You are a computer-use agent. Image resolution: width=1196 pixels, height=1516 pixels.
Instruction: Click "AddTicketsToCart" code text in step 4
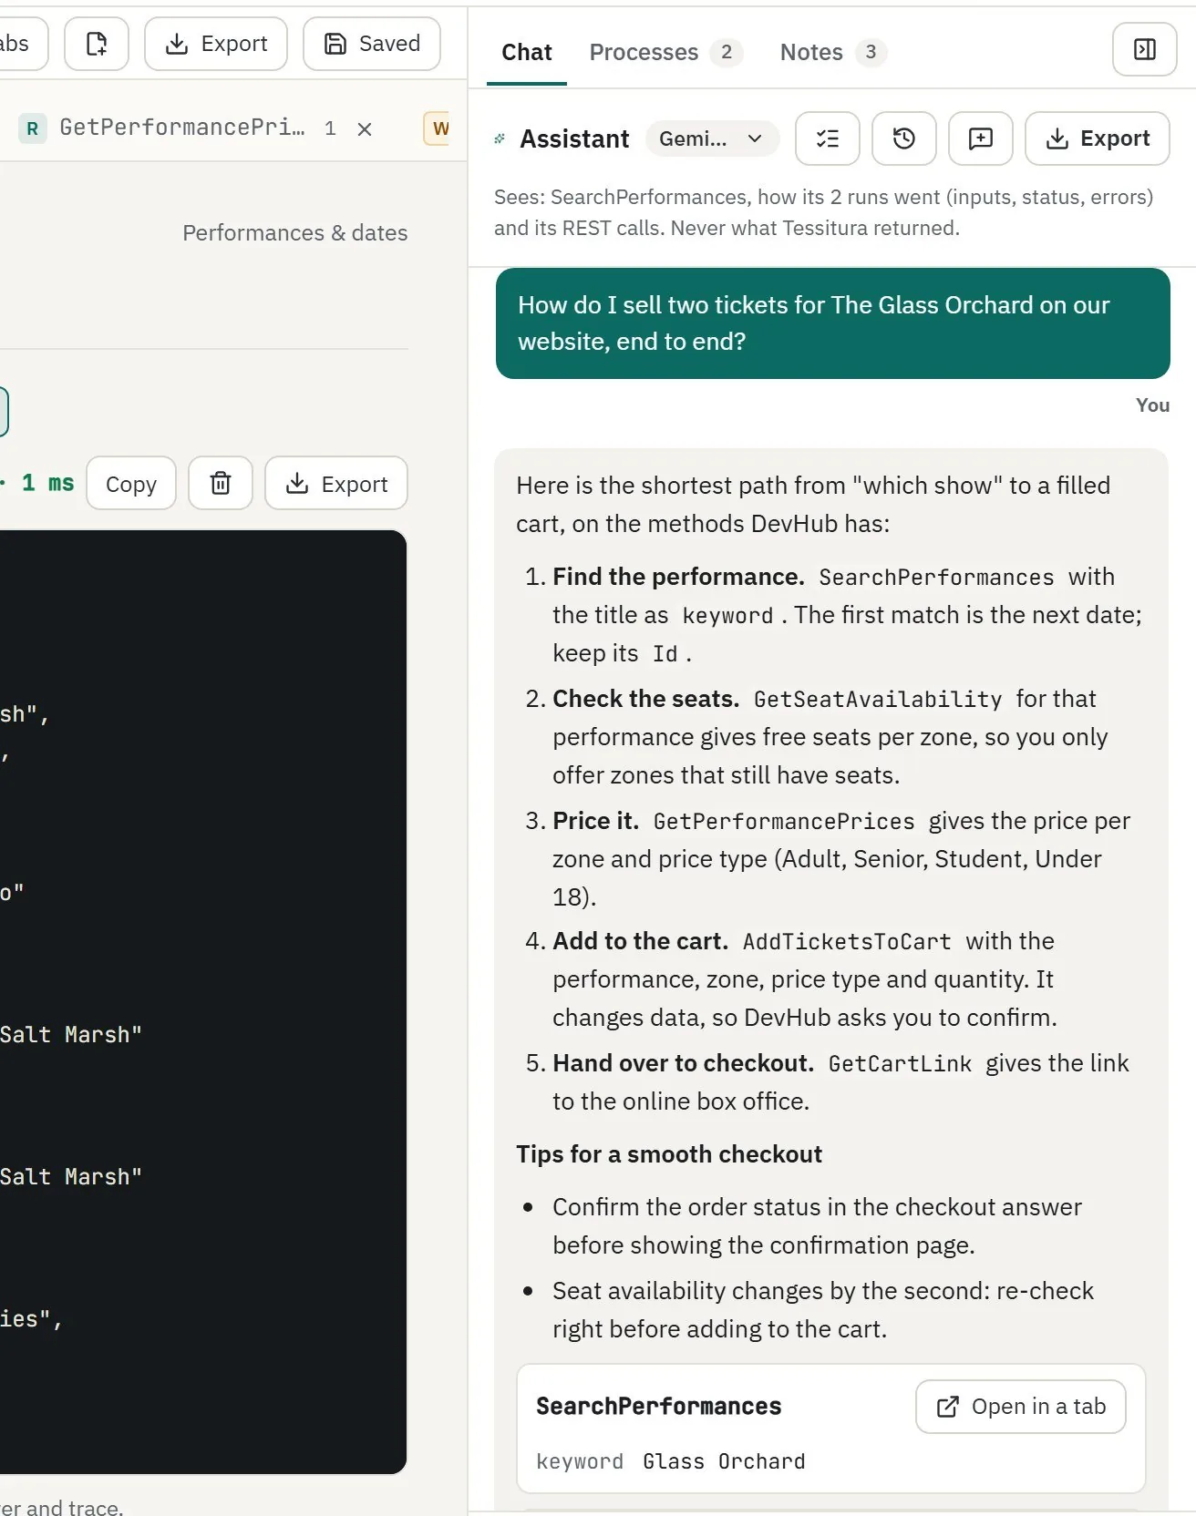pos(847,941)
